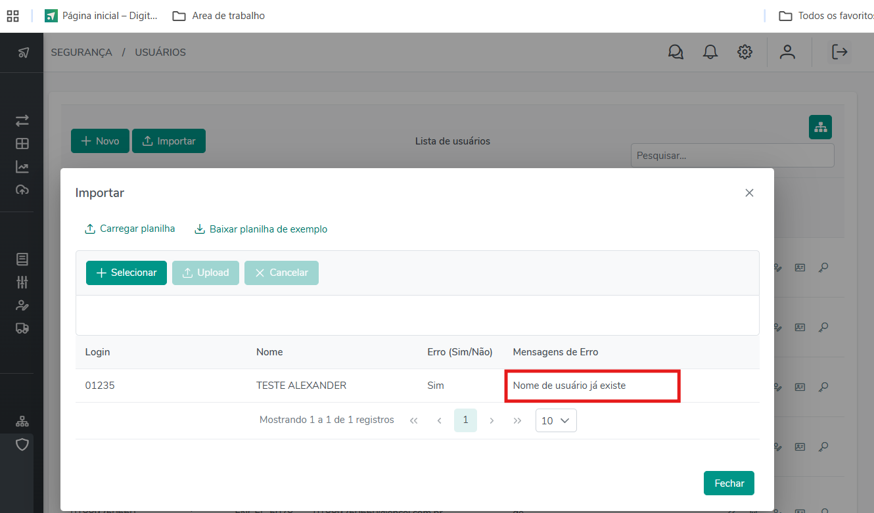Expand the rows-per-page dropdown showing 10
The image size is (874, 513).
[556, 420]
